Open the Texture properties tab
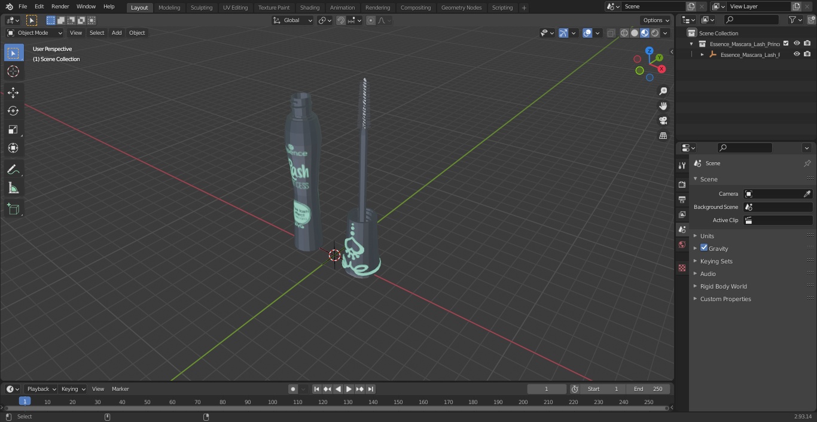 point(682,268)
